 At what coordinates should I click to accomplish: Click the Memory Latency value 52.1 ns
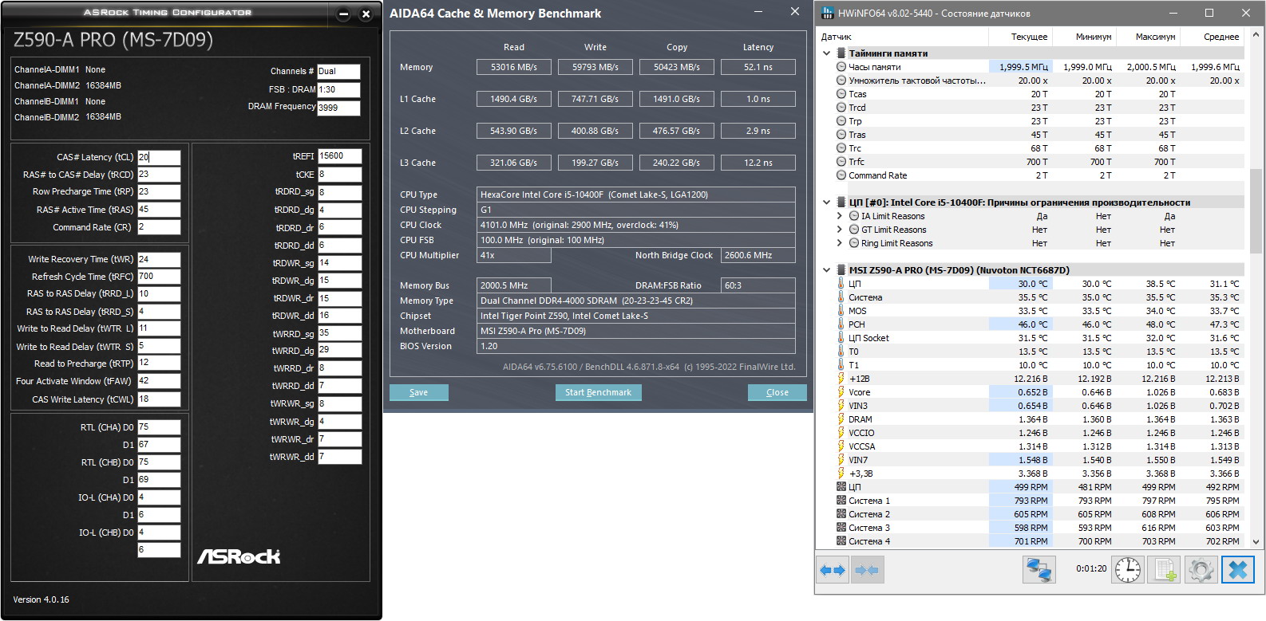point(758,67)
